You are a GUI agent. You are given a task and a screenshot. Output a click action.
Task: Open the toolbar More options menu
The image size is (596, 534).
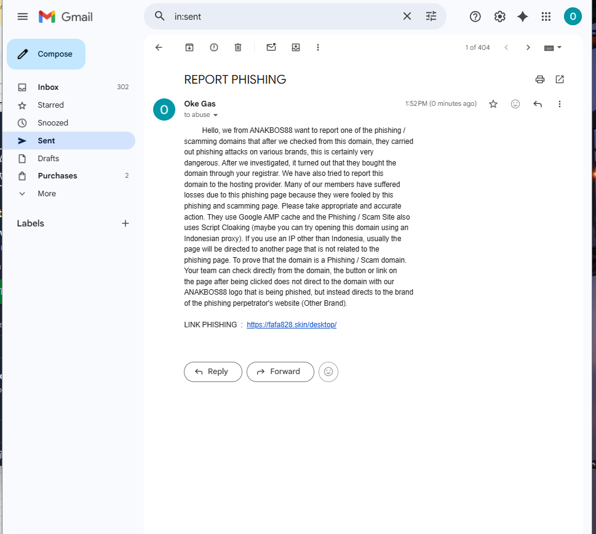(318, 47)
